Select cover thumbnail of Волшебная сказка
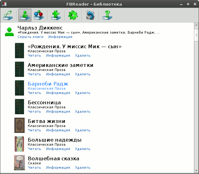This screenshot has width=199, height=174. [19, 162]
